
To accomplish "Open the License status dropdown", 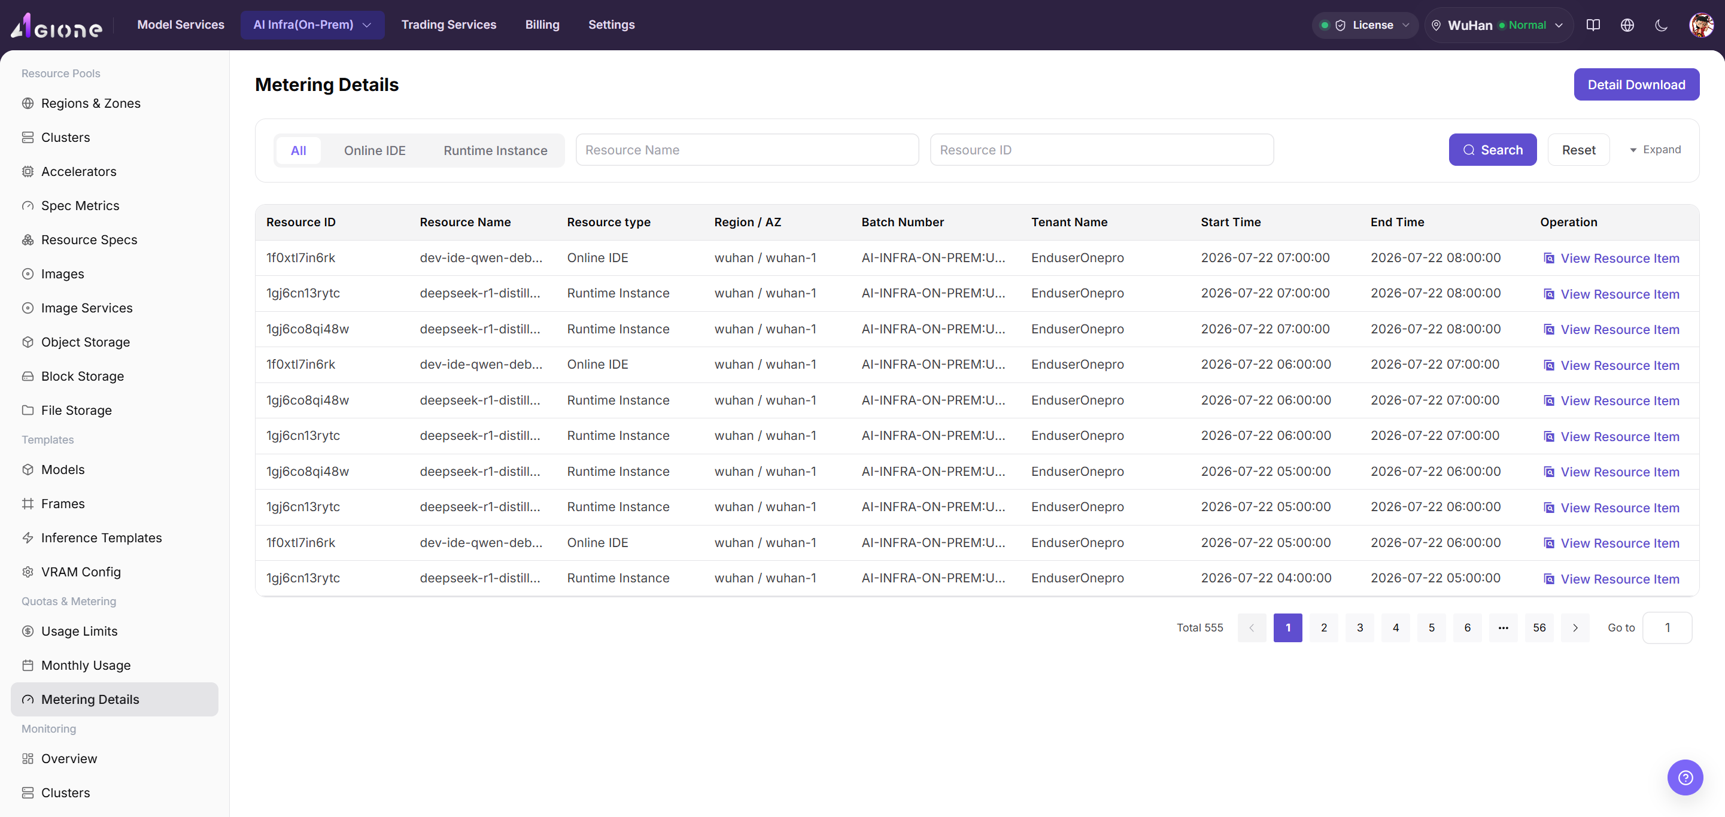I will point(1365,25).
